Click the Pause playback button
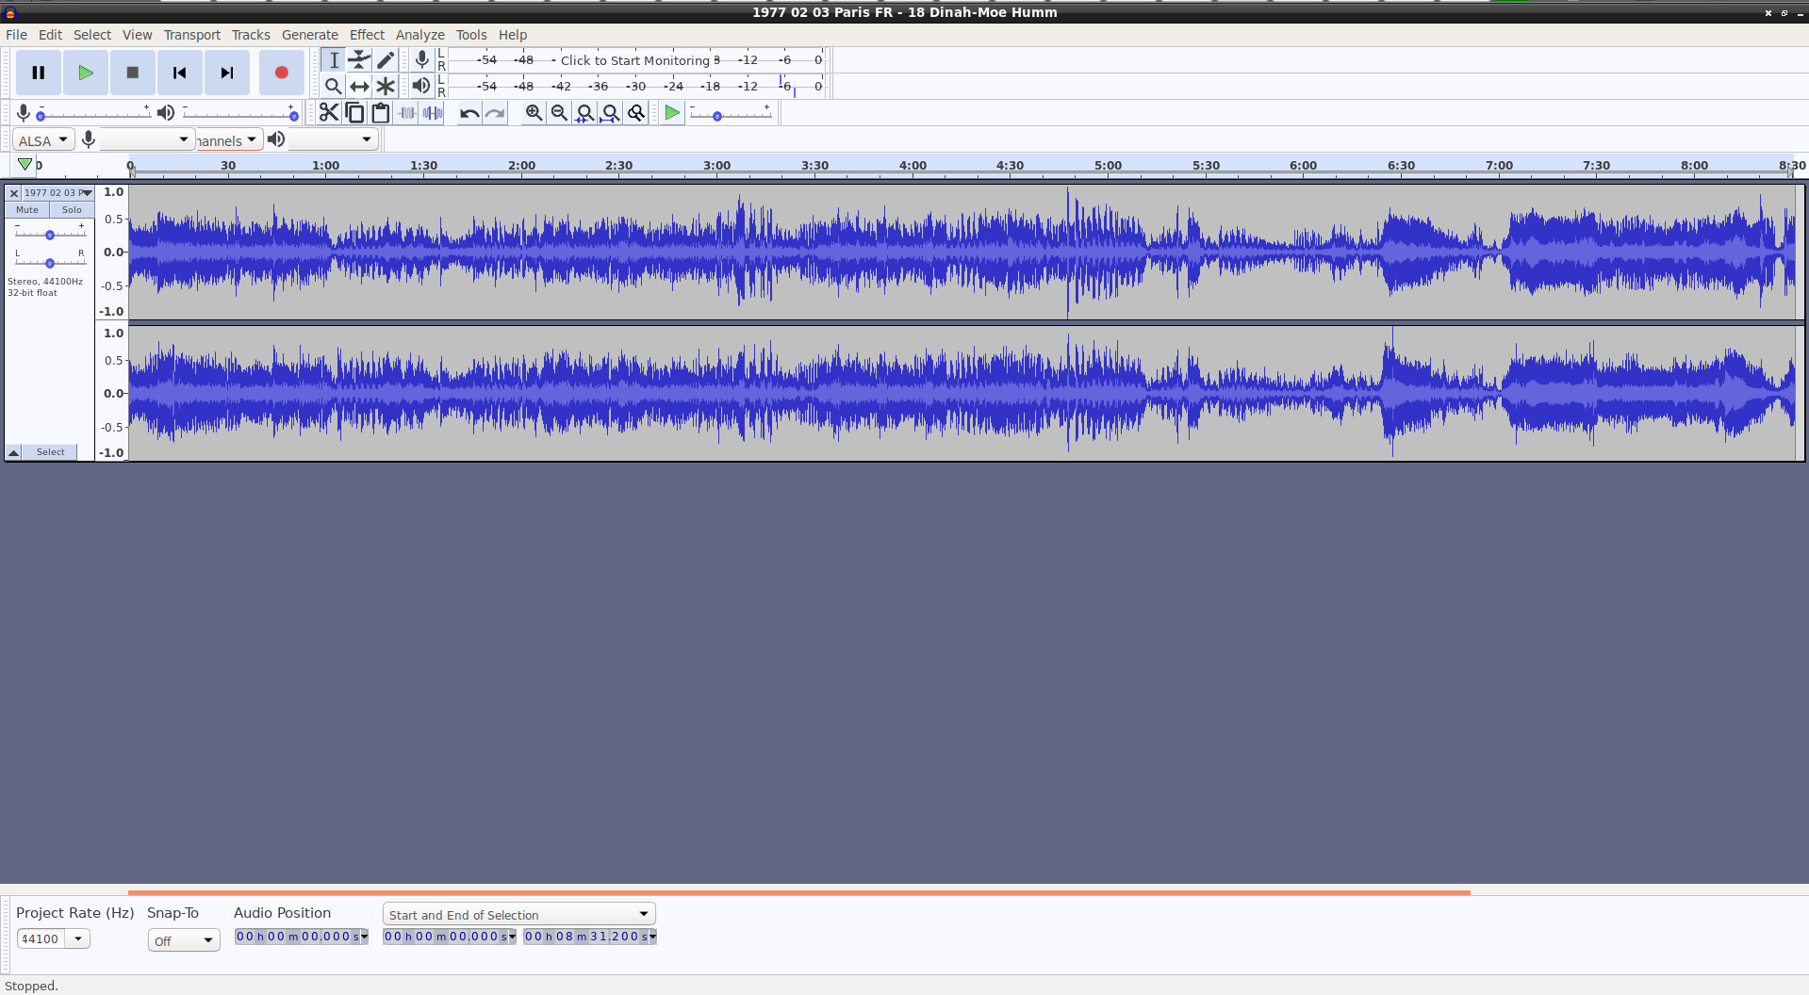This screenshot has width=1809, height=995. (39, 73)
